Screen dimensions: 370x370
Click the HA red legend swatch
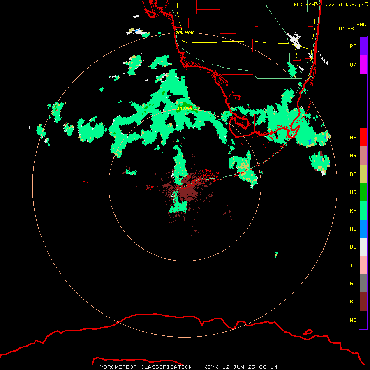[x=363, y=137]
